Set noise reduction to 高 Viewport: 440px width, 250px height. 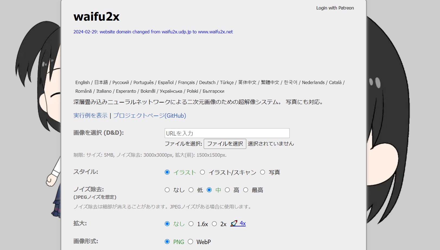coord(227,190)
